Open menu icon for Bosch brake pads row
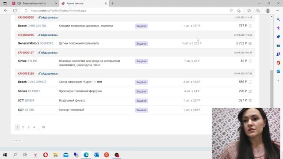Screen dimensions: 283x159 click(250, 26)
